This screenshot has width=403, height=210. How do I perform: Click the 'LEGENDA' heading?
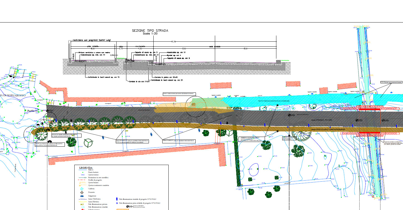[86, 168]
